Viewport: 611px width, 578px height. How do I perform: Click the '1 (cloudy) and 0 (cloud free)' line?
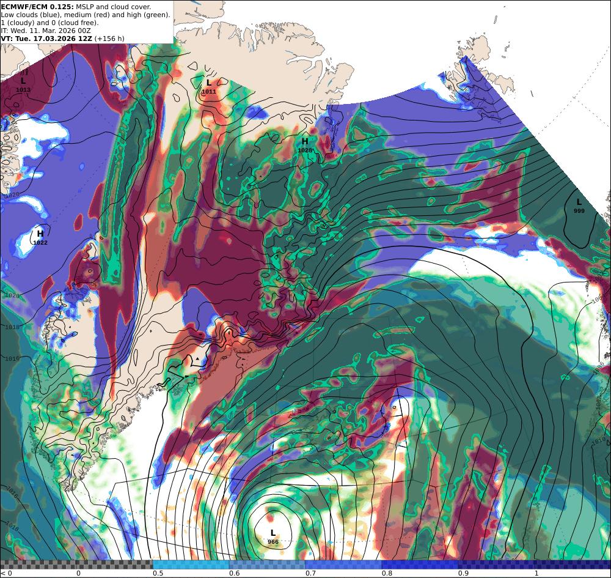pos(49,23)
